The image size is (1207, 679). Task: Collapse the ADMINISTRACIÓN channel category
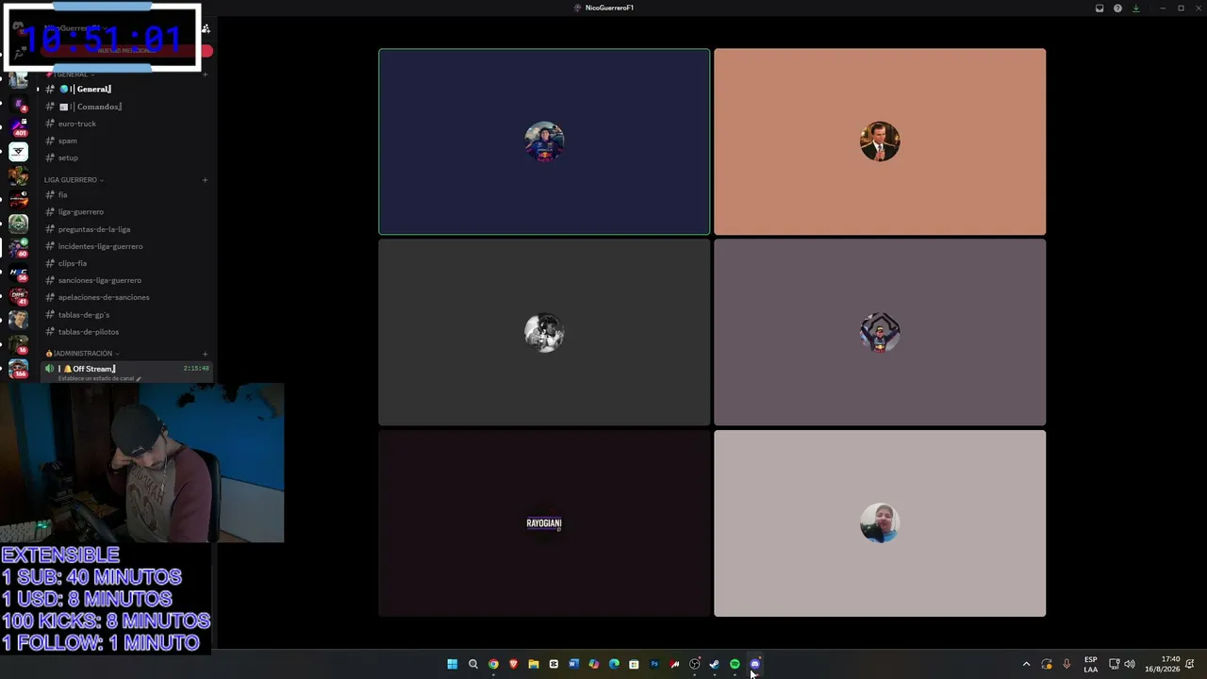(x=83, y=354)
